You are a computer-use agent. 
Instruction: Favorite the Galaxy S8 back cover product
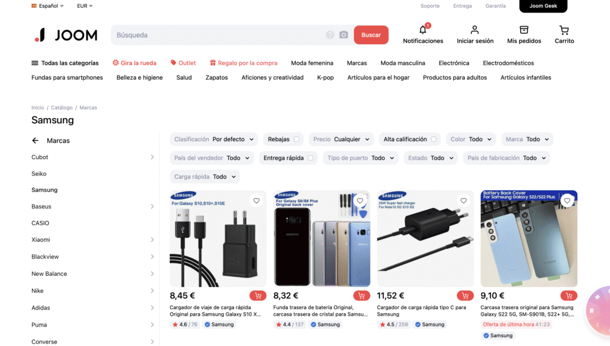pyautogui.click(x=360, y=201)
